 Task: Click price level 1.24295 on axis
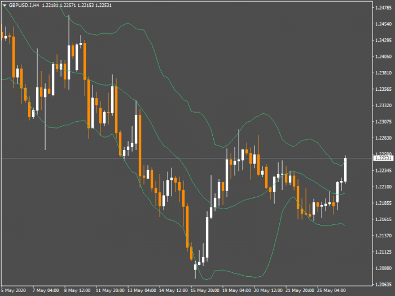(x=383, y=40)
